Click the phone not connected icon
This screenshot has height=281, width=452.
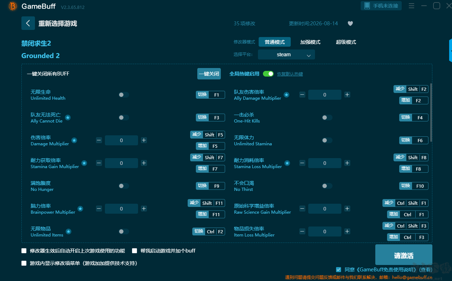tap(367, 6)
